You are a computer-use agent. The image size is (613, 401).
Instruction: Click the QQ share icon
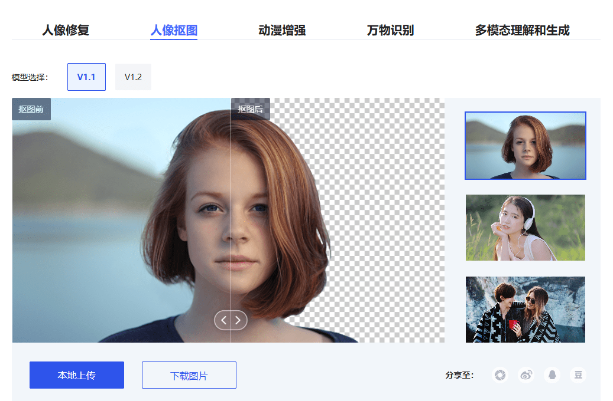(552, 375)
